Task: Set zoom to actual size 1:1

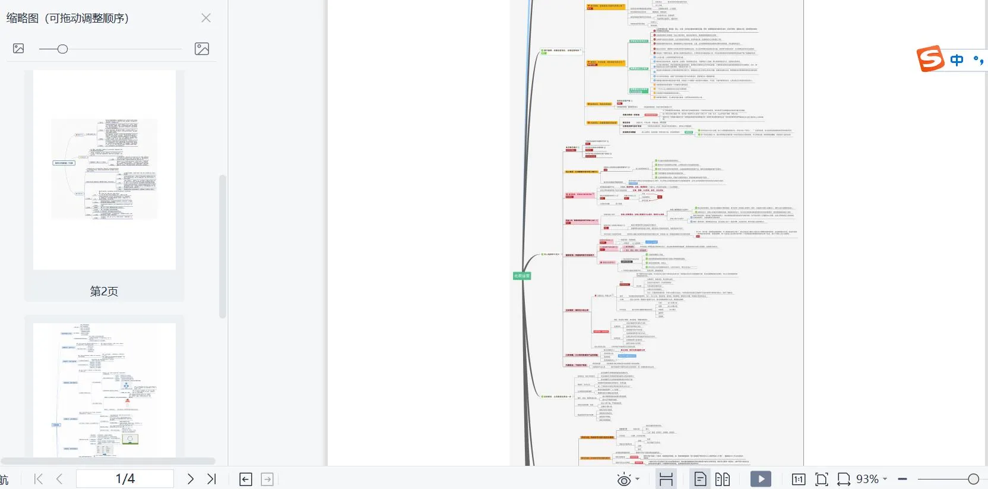Action: [x=799, y=479]
